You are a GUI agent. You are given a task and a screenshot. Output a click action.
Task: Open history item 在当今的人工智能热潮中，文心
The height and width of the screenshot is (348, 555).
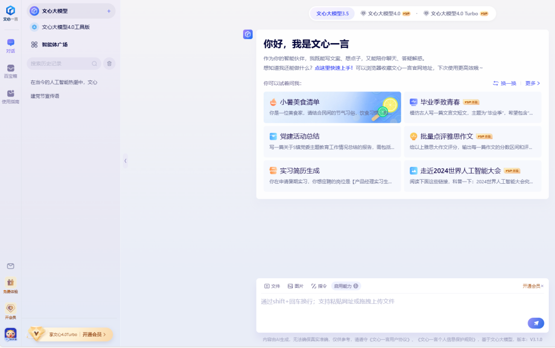64,82
